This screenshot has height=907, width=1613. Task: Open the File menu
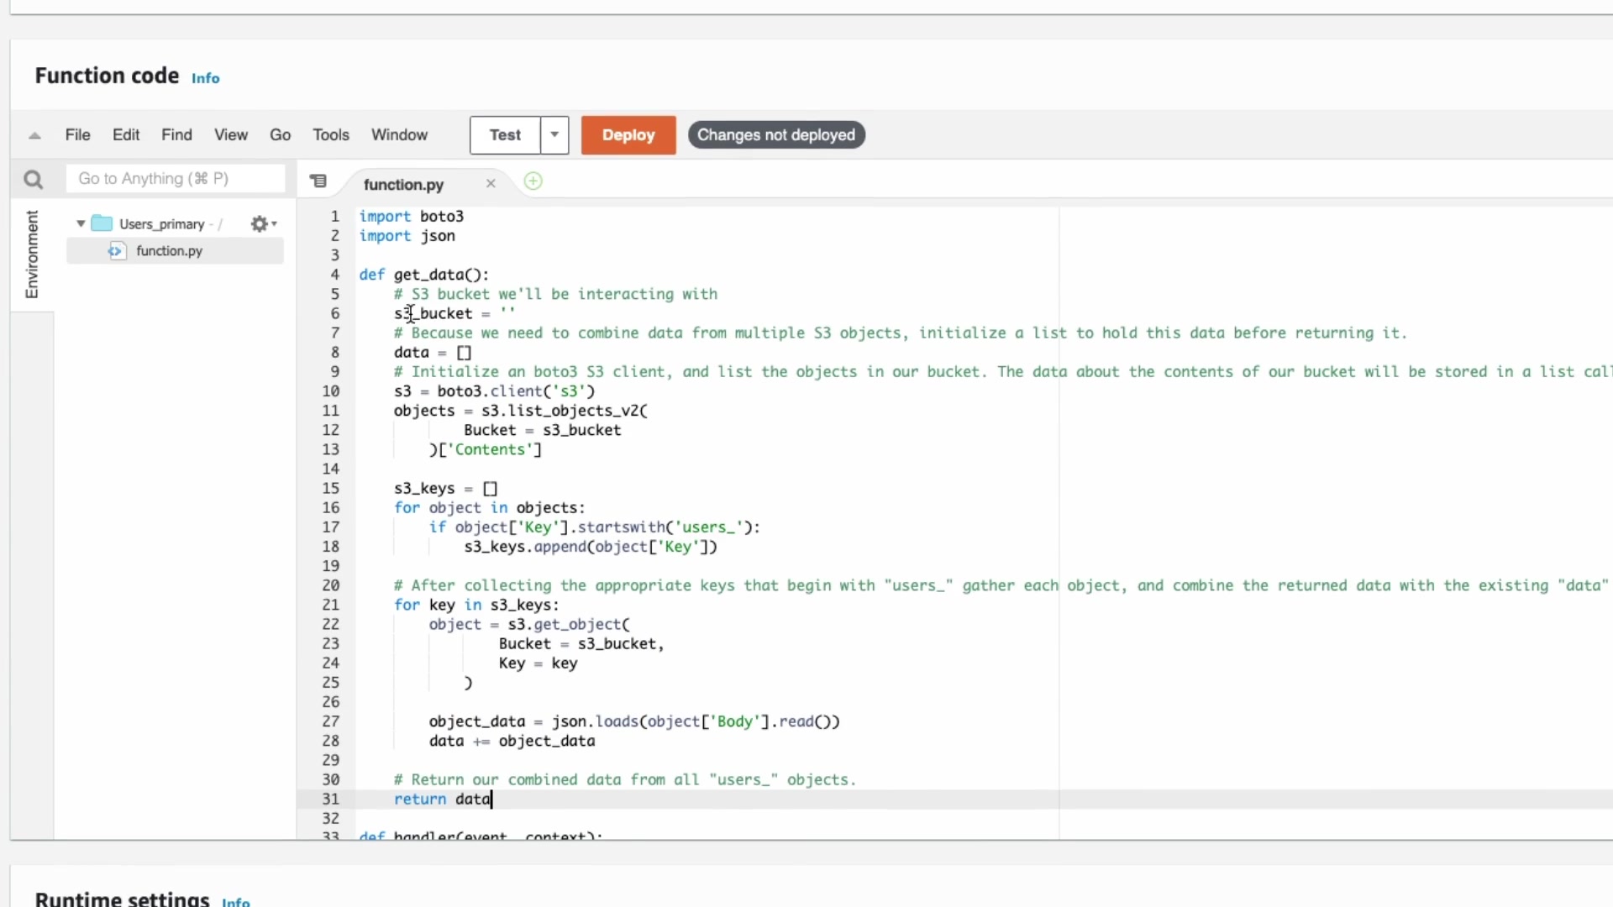pos(77,135)
